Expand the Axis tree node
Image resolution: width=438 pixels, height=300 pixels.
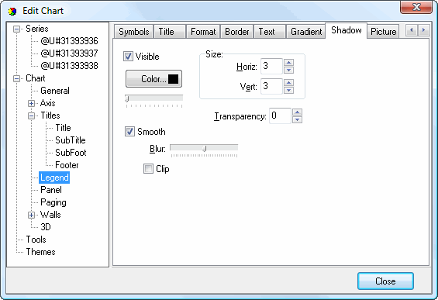point(31,103)
